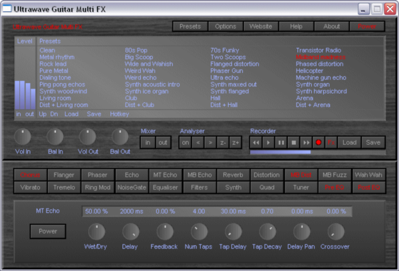Screen dimensions: 399x271
Task: Stop the recorder with the square button
Action: [294, 142]
